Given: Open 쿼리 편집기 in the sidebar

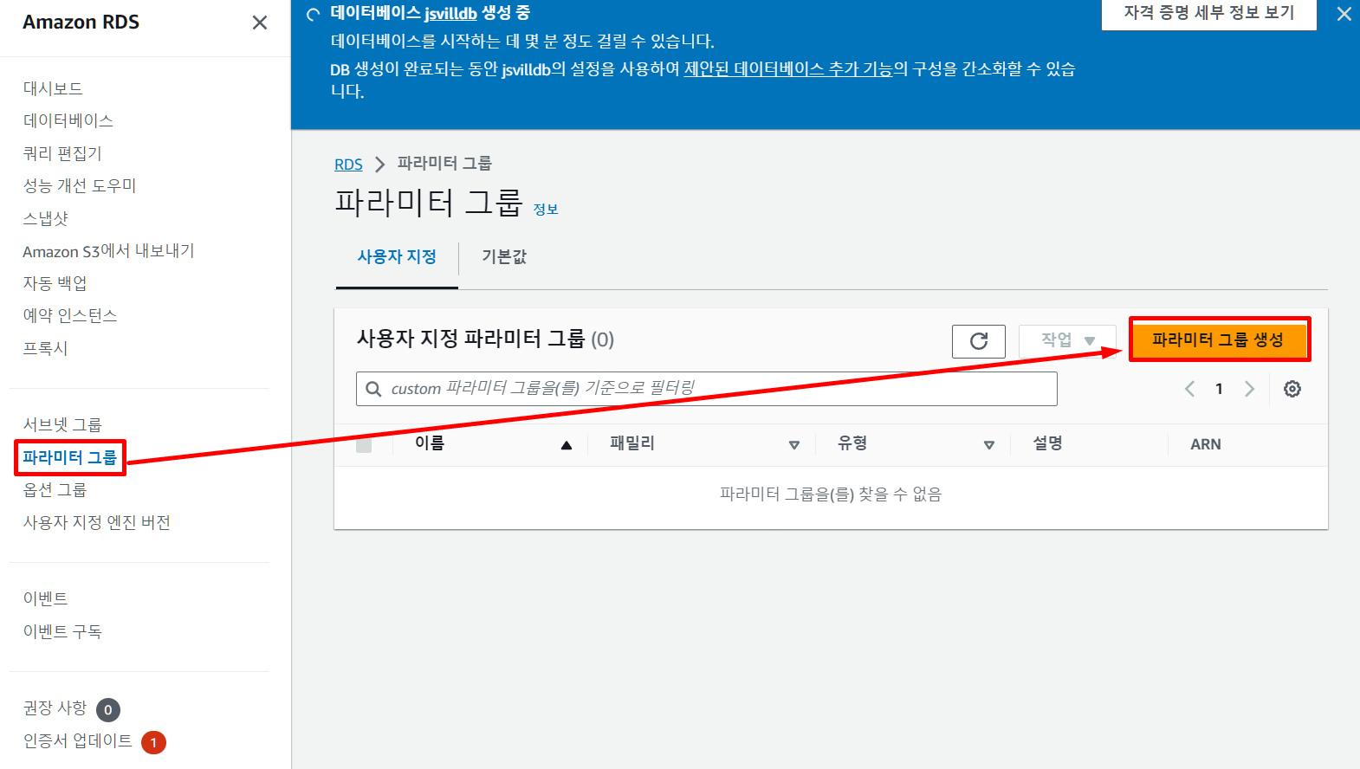Looking at the screenshot, I should click(x=62, y=153).
